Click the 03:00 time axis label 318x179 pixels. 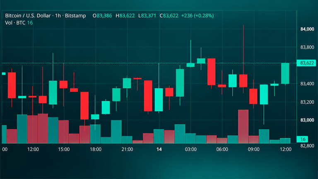click(x=190, y=149)
